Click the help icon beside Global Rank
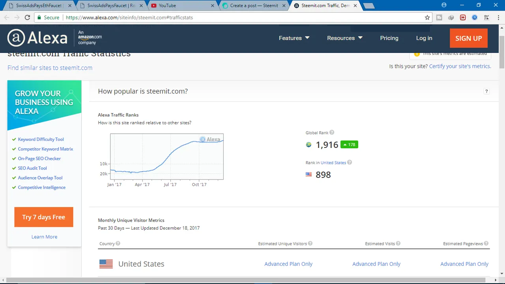The image size is (505, 284). [x=332, y=133]
